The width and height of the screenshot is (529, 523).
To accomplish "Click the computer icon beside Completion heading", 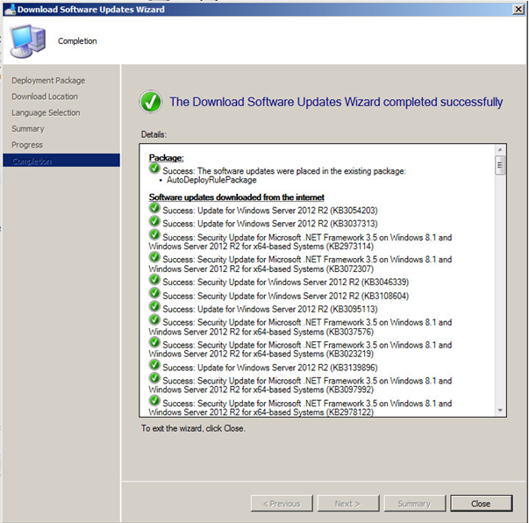I will coord(28,41).
